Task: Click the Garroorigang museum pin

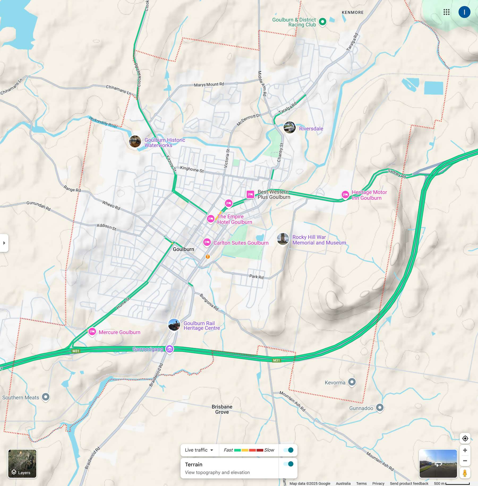Action: point(169,349)
